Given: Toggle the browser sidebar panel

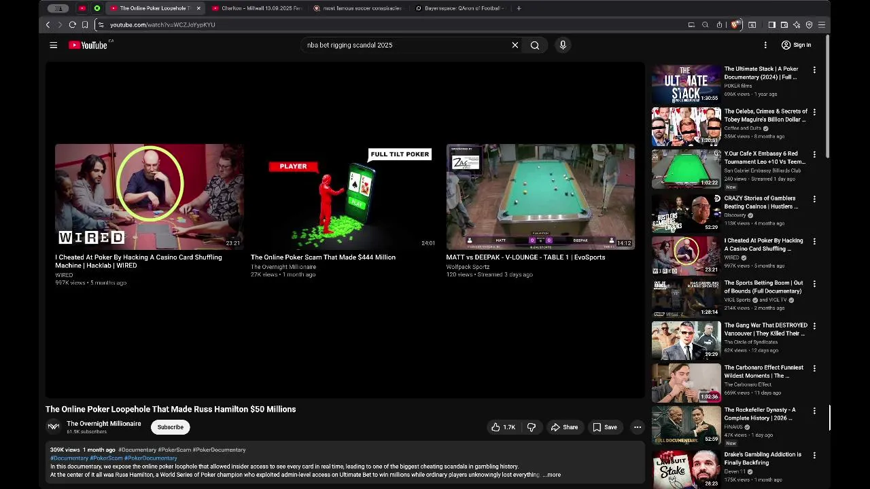Looking at the screenshot, I should pyautogui.click(x=771, y=24).
